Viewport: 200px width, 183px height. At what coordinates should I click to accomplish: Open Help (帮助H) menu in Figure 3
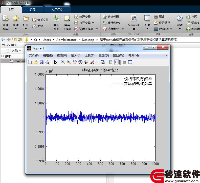click(134, 56)
